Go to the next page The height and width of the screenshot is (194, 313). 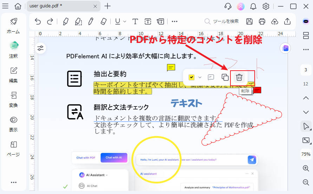pyautogui.click(x=306, y=112)
